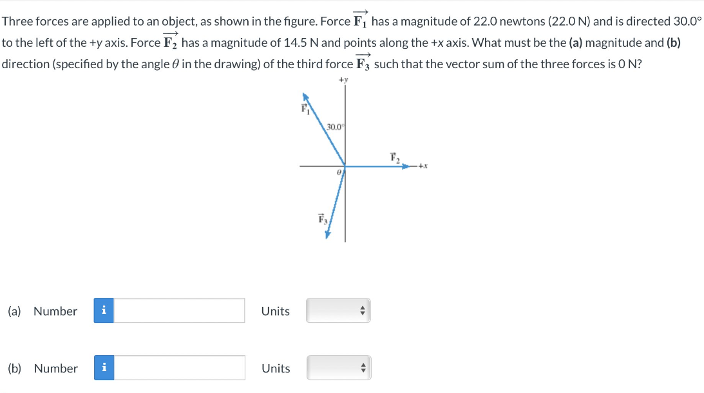Click the down arrow on part (b) Units selector
This screenshot has height=393, width=704.
[x=362, y=370]
